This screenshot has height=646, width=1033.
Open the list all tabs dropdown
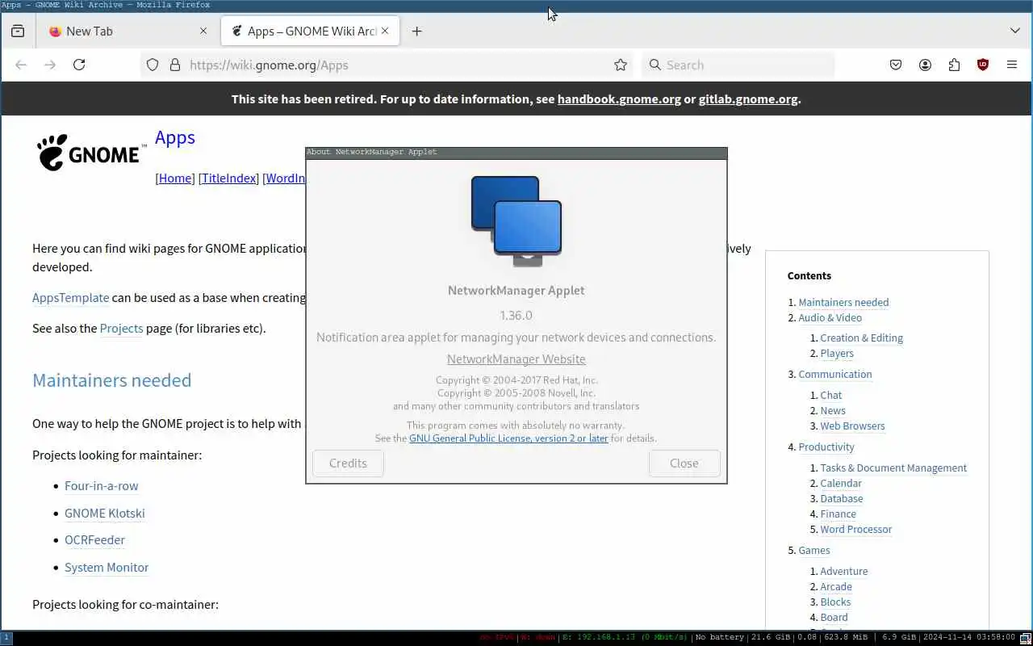tap(1015, 31)
